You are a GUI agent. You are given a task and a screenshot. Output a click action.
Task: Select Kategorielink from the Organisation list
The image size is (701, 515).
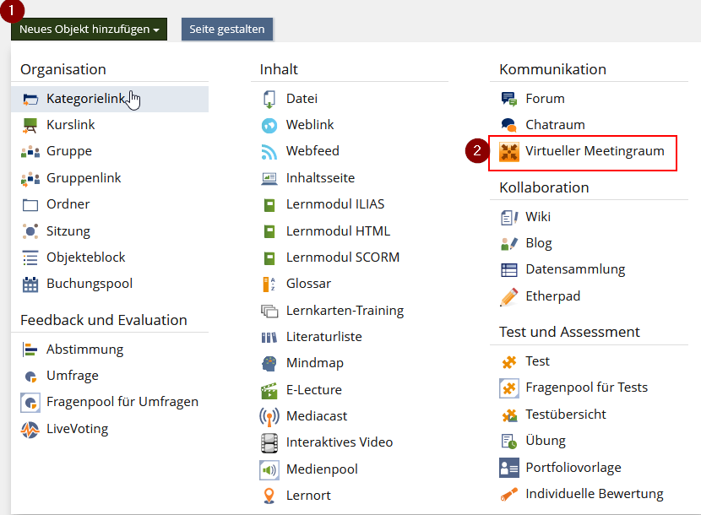click(84, 99)
